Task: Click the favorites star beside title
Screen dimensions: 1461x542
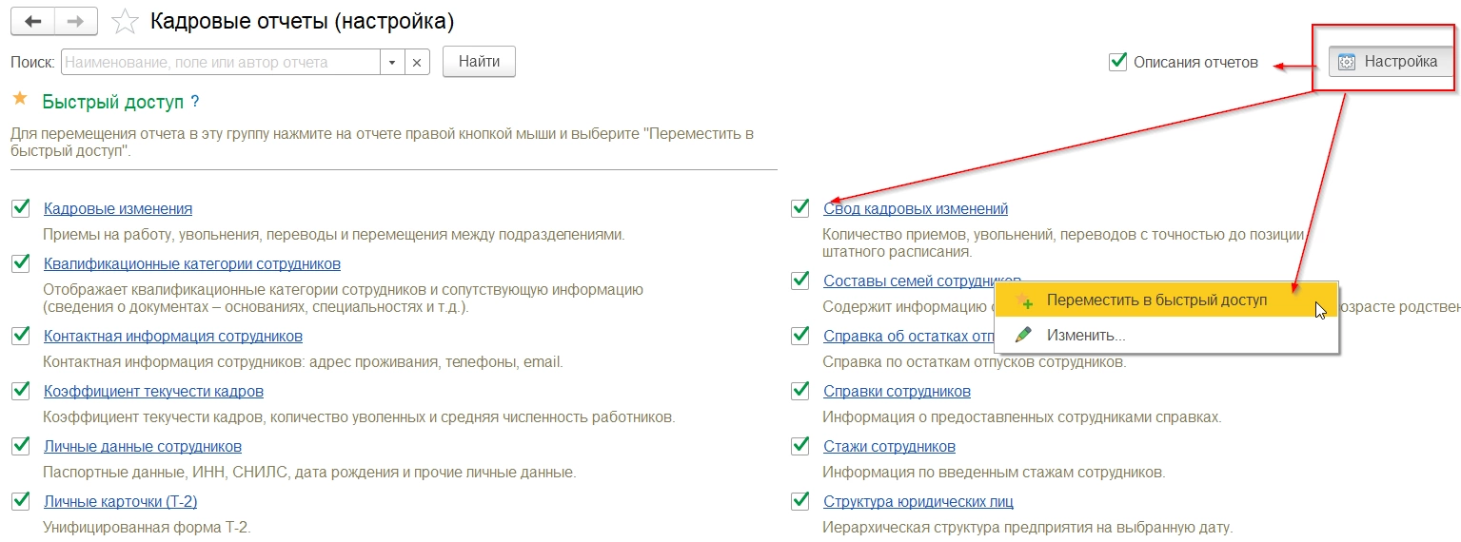Action: pos(125,21)
